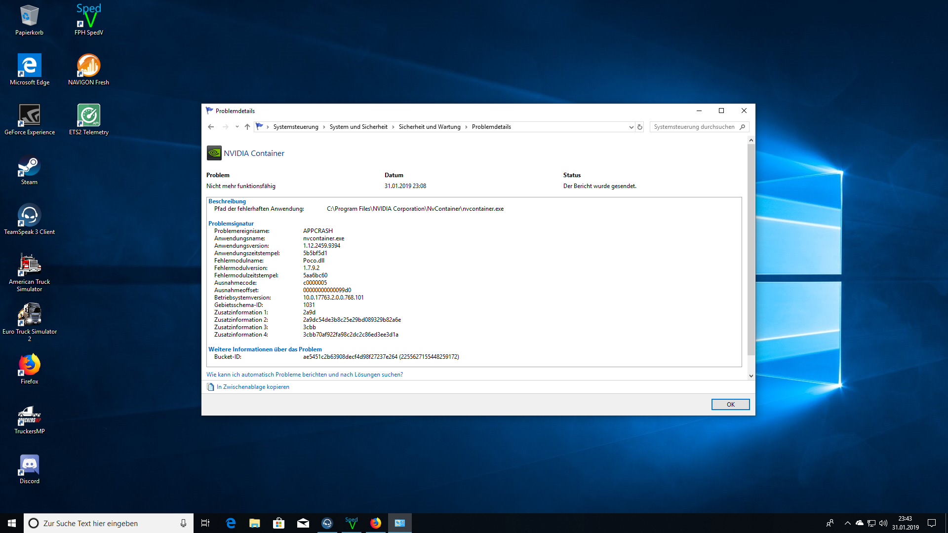Open recent locations dropdown arrow
The width and height of the screenshot is (948, 533).
pyautogui.click(x=237, y=127)
